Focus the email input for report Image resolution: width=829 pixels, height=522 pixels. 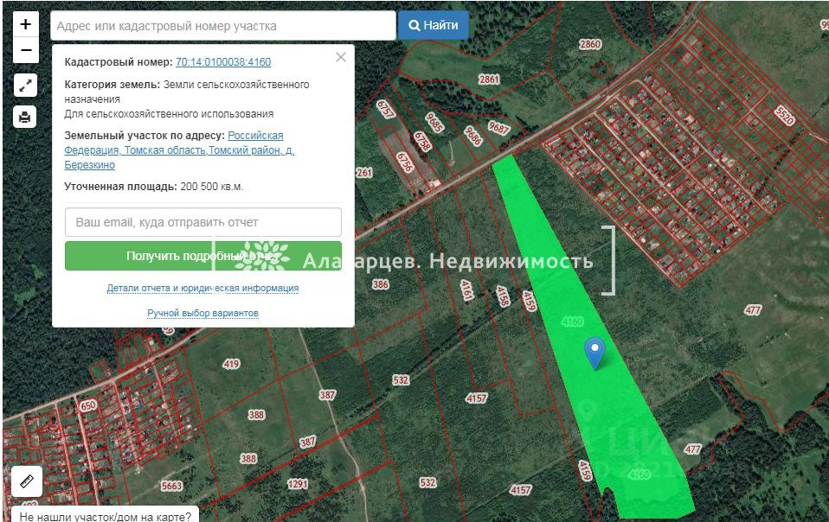point(203,222)
